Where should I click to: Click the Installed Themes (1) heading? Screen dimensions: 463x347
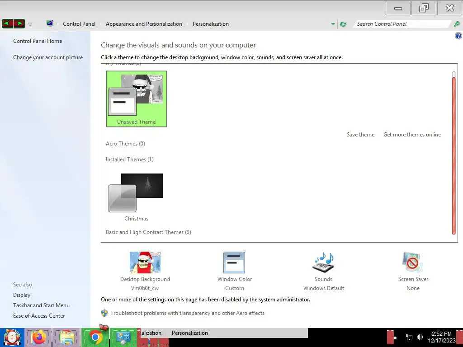coord(130,159)
